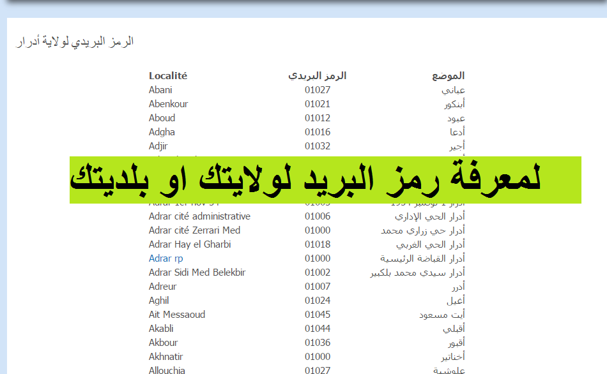Click postal code 01016 for Adgha
607x374 pixels.
318,132
